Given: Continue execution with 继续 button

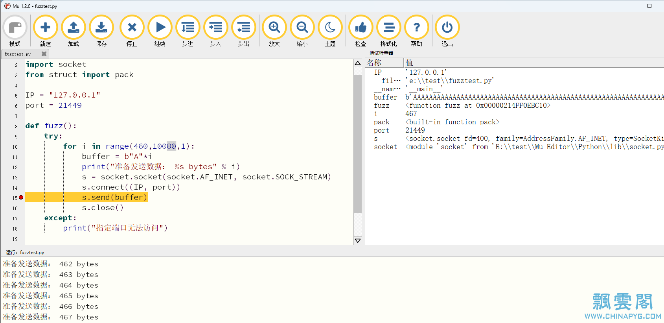Looking at the screenshot, I should pos(160,31).
